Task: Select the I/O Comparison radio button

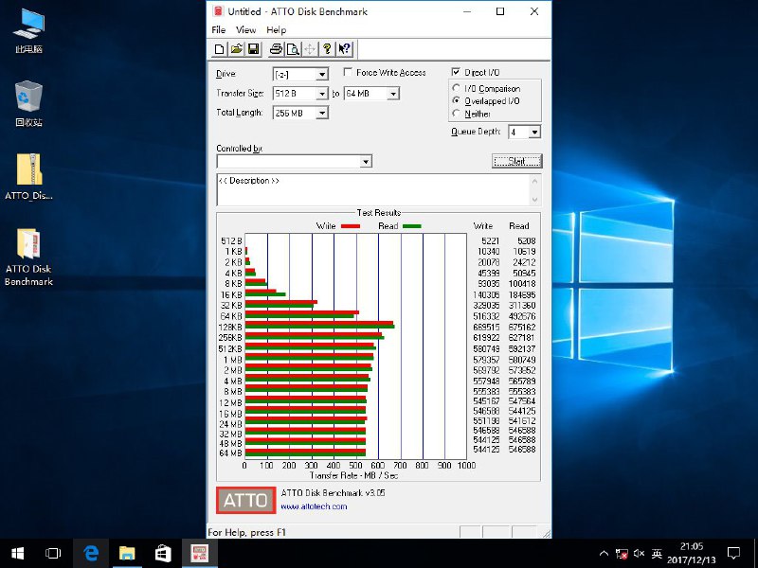Action: coord(456,88)
